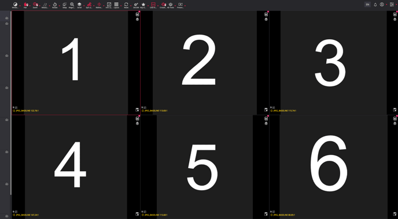Expand the Sync tool dropdown arrow
Viewport: 398px width, 219px height.
pos(94,5)
